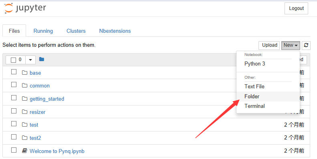The image size is (317, 159).
Task: Click the Upload button
Action: pyautogui.click(x=269, y=45)
